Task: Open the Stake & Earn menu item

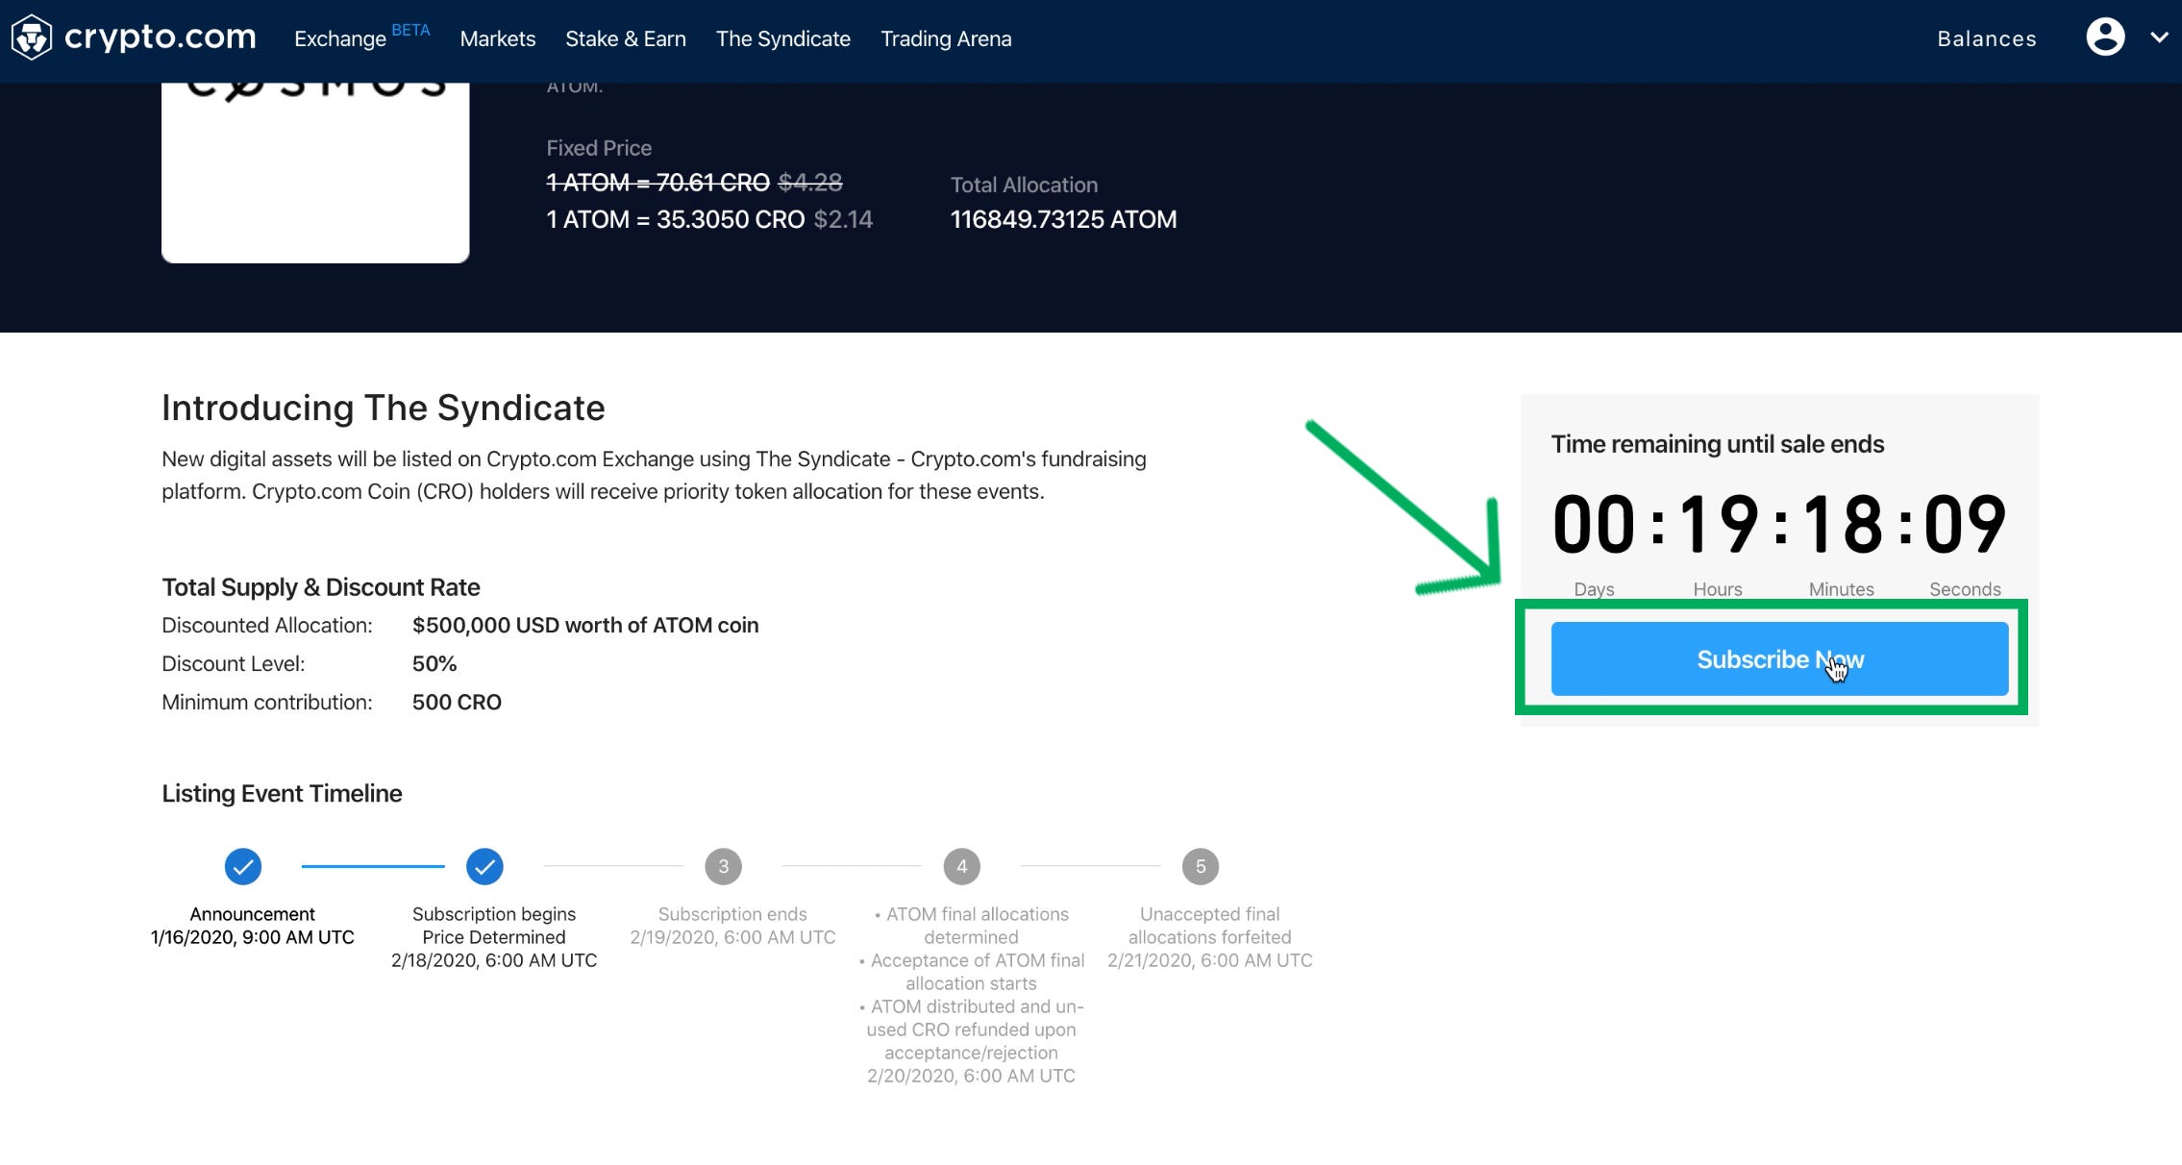Action: point(626,38)
